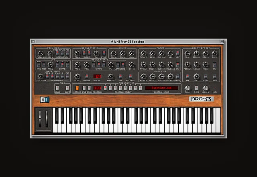257x177 pixels.
Task: Click the NI logo badge
Action: (x=45, y=100)
